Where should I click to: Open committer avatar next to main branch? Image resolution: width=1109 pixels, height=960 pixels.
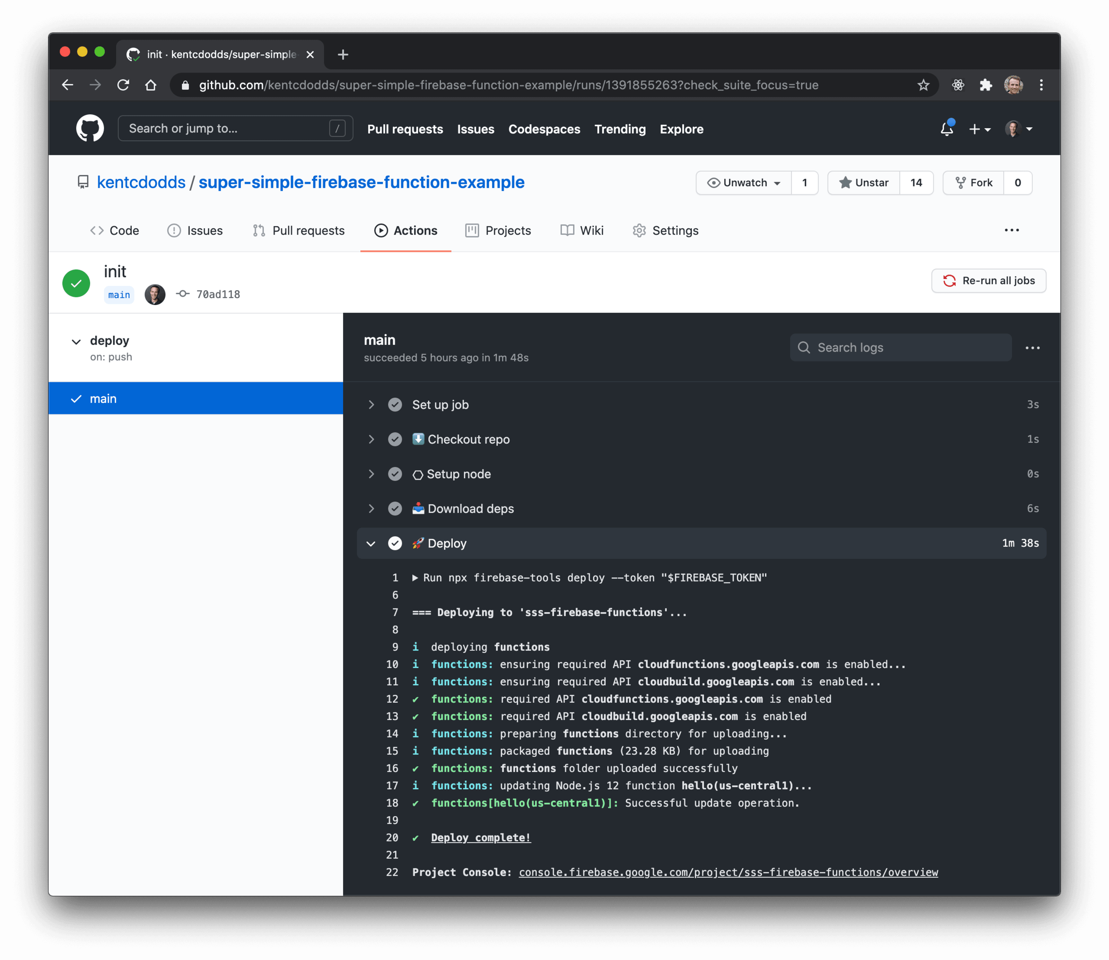pyautogui.click(x=155, y=294)
